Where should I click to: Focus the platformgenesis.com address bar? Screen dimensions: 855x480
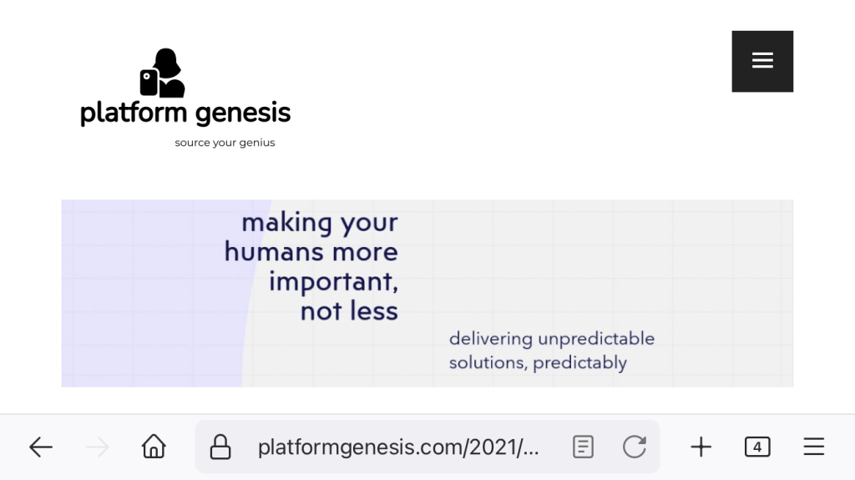pyautogui.click(x=398, y=447)
